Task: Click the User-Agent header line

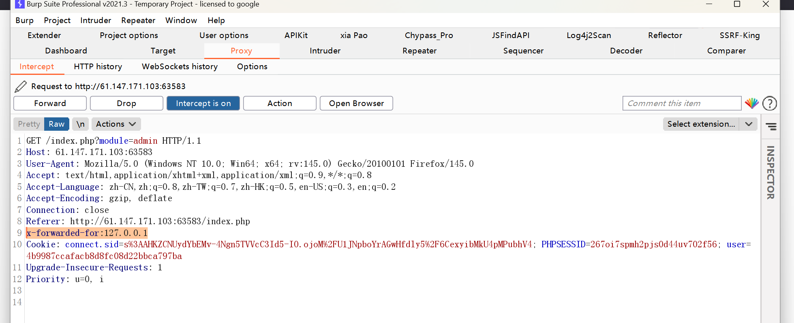Action: point(250,164)
